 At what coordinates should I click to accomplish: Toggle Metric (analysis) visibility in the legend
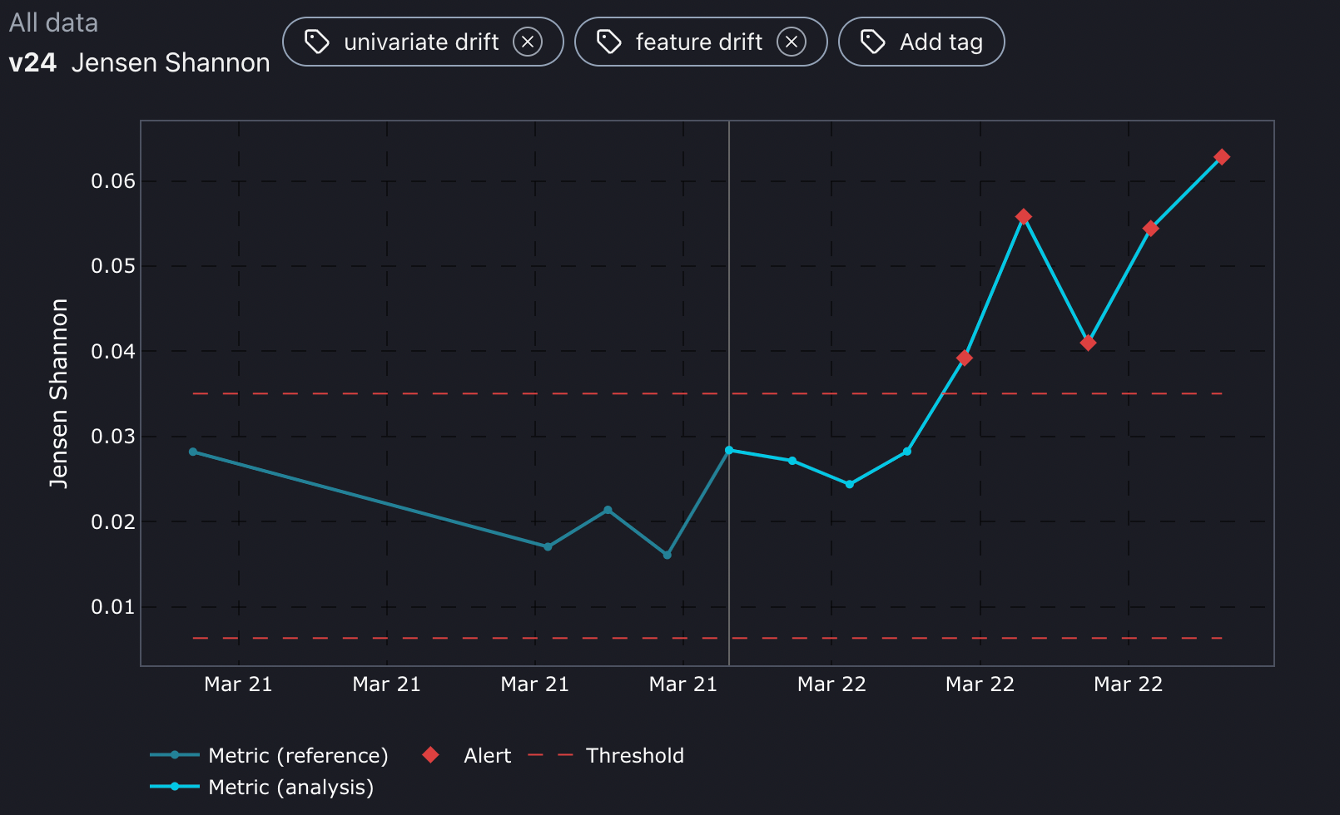pos(291,787)
